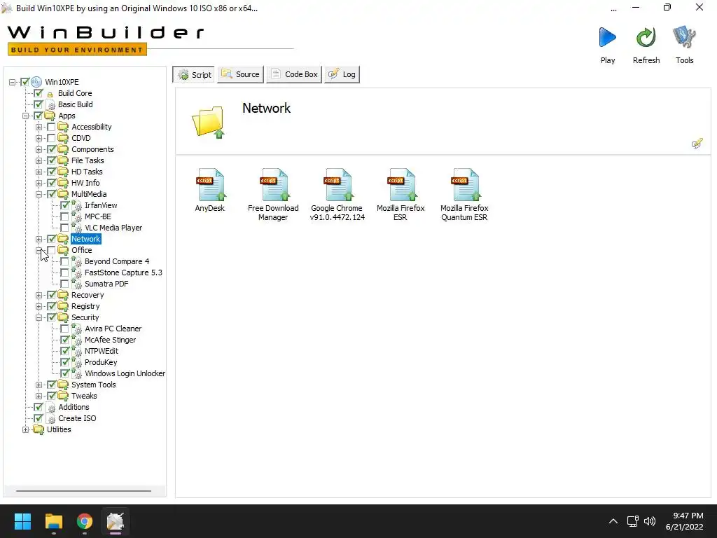Open Free Download Manager script icon
Screen dimensions: 717x538
coord(274,185)
